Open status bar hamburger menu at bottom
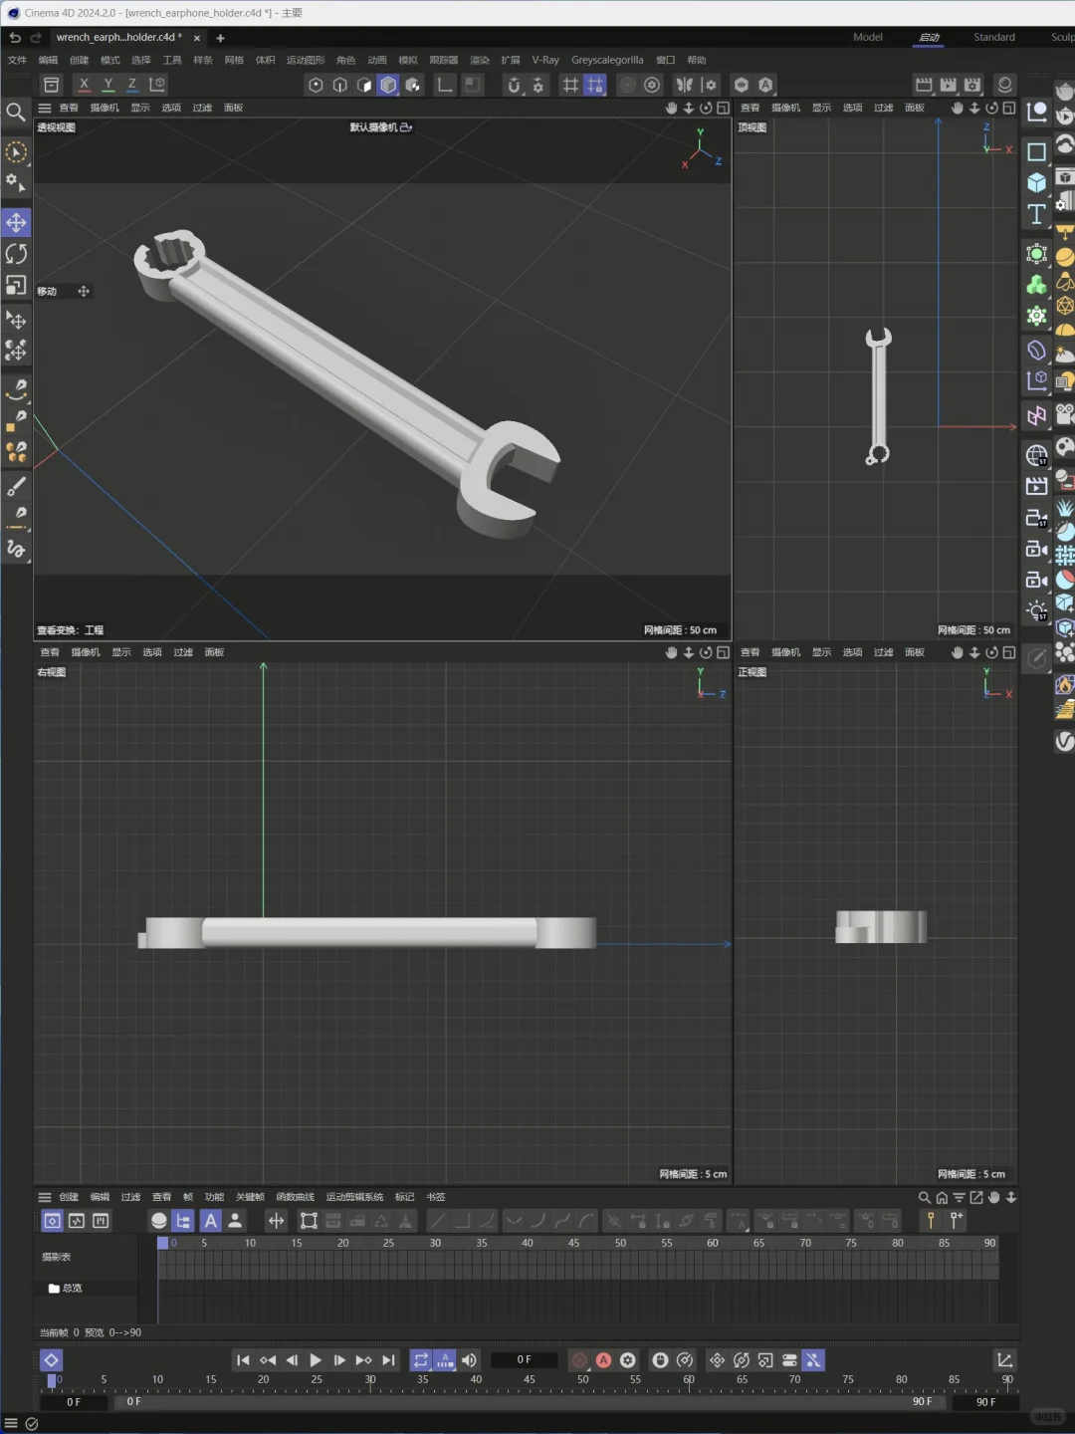This screenshot has width=1075, height=1434. tap(11, 1423)
